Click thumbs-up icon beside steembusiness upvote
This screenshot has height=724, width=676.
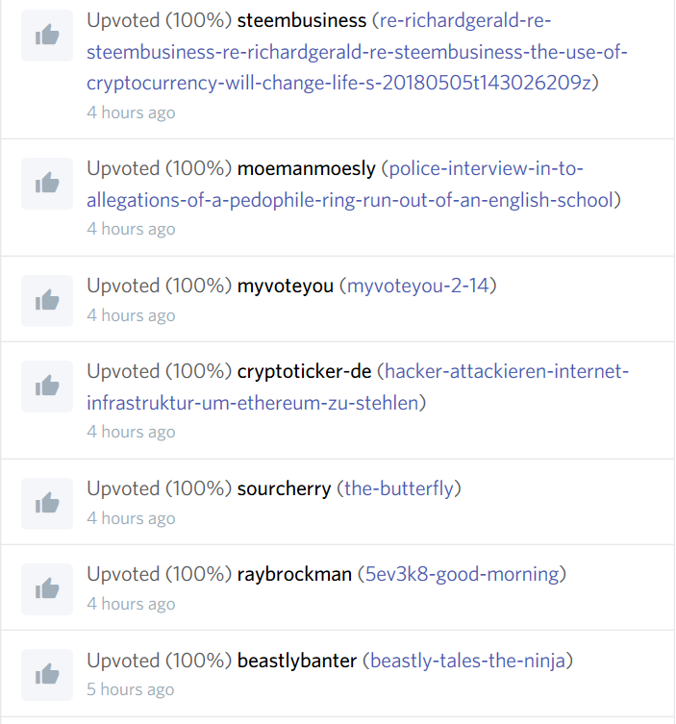pyautogui.click(x=46, y=36)
